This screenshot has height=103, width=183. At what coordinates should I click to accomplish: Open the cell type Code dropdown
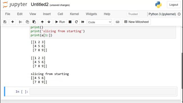pyautogui.click(x=100, y=22)
